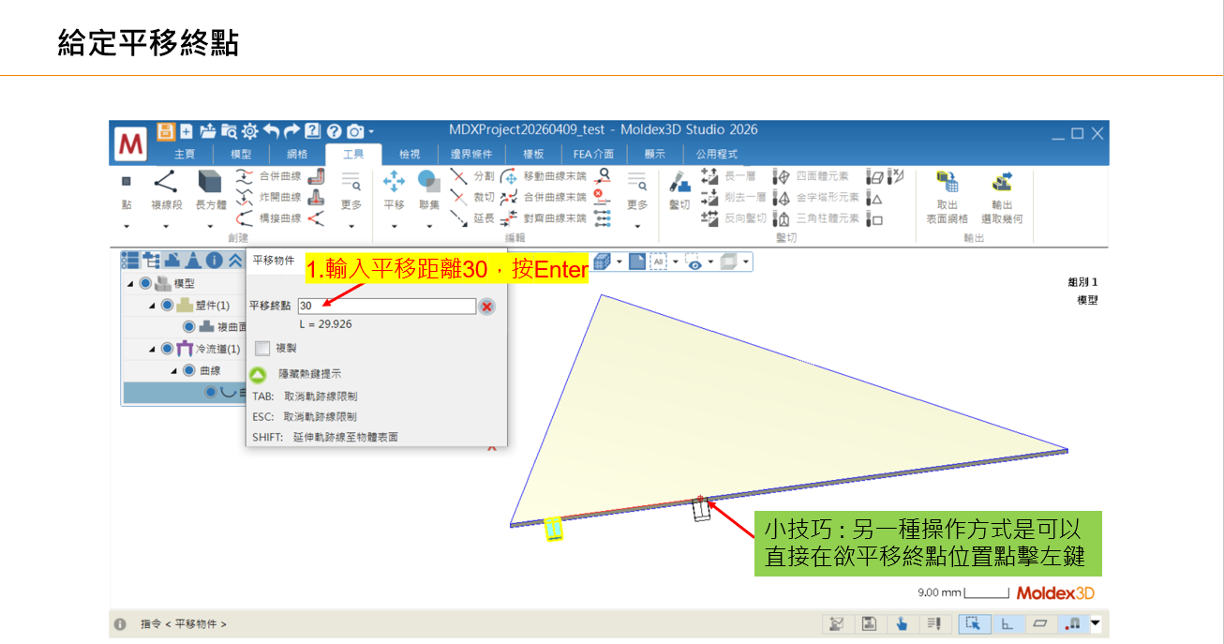Switch to the FEA介面 ribbon tab
This screenshot has width=1224, height=644.
tap(593, 154)
